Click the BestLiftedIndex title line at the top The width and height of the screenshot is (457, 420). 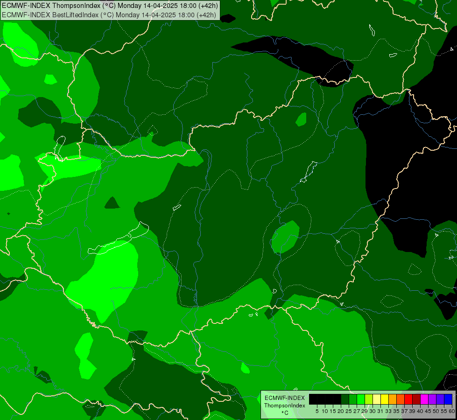[109, 15]
